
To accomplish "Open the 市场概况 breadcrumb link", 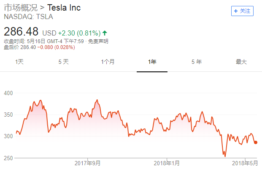I will [20, 8].
